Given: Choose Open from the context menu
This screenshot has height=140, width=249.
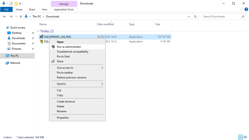Looking at the screenshot, I should (77, 42).
